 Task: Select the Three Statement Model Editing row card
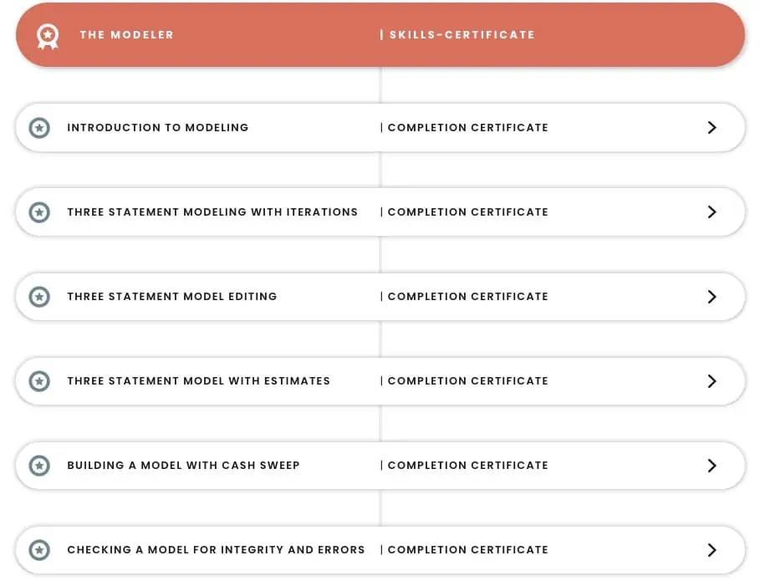[380, 296]
